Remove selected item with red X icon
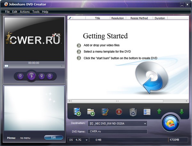The height and width of the screenshot is (146, 192). [x=119, y=111]
